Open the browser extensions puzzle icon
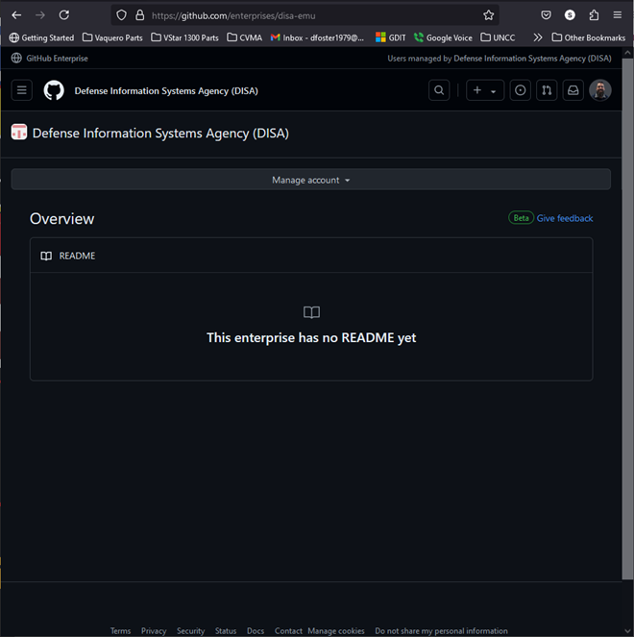 tap(594, 15)
